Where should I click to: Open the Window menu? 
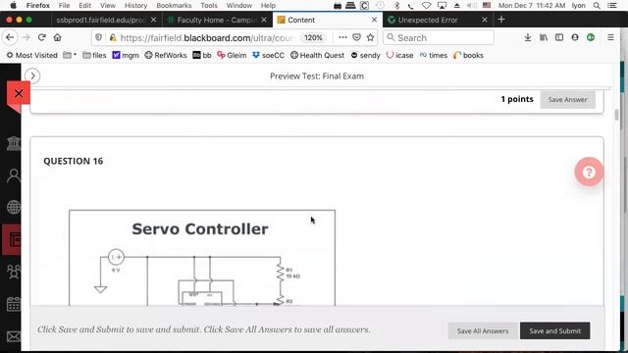239,6
